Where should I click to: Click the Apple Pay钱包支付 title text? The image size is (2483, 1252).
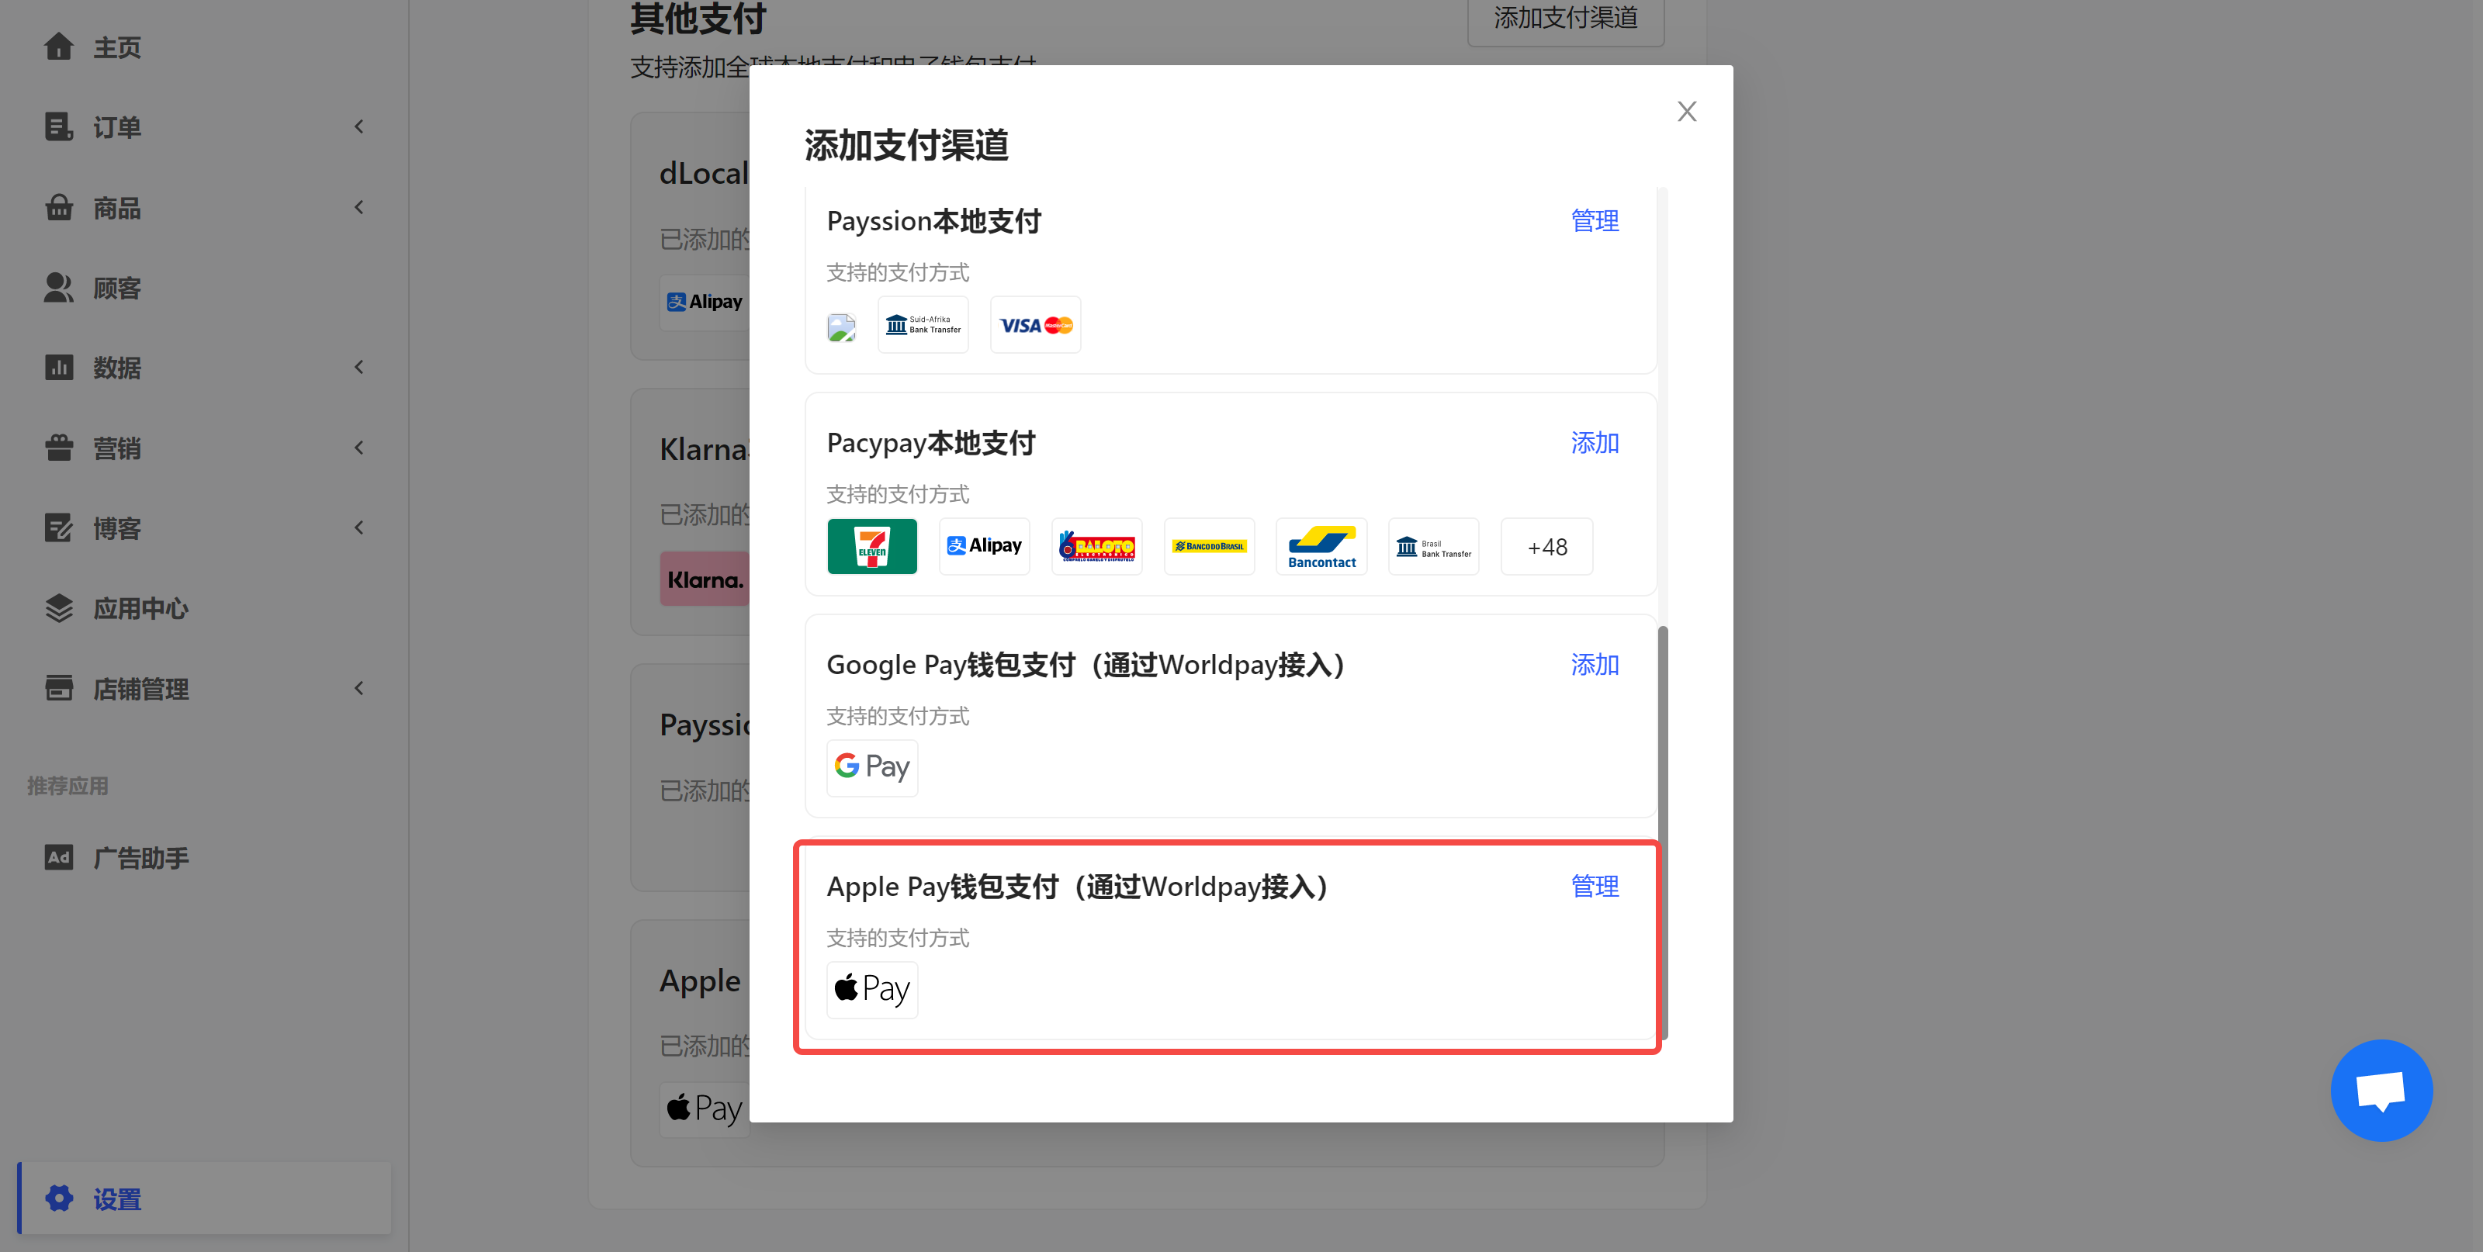point(1077,887)
